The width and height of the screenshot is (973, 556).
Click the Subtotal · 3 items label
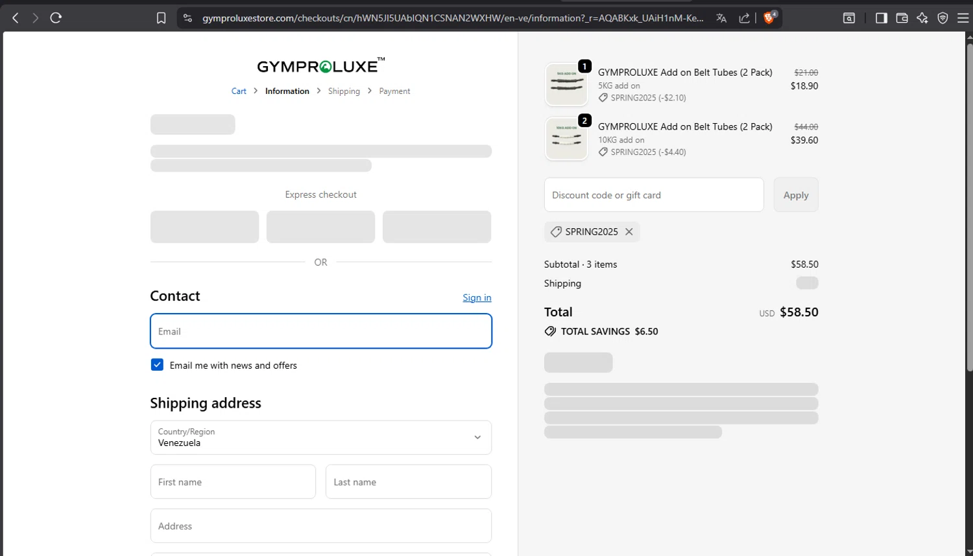click(x=581, y=264)
